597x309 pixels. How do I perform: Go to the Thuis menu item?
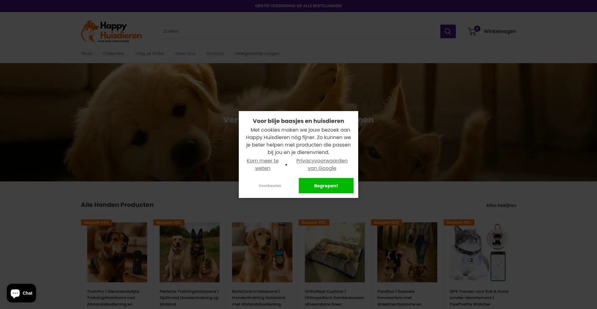[86, 54]
